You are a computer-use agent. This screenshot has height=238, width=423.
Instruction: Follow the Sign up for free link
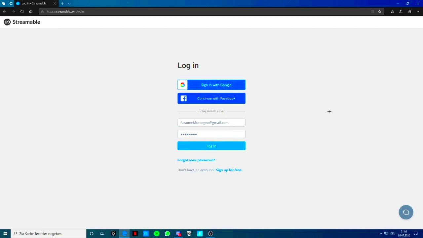(229, 170)
